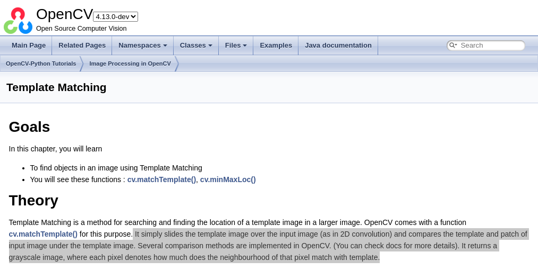Focus the Search input field
The width and height of the screenshot is (538, 270).
(490, 46)
